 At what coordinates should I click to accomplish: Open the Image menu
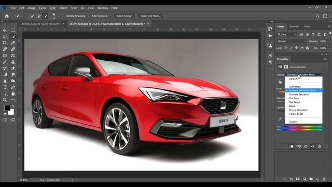(32, 8)
